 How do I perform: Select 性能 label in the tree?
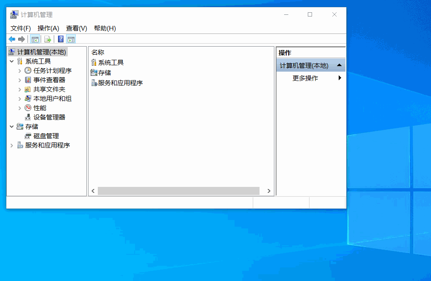click(x=39, y=108)
